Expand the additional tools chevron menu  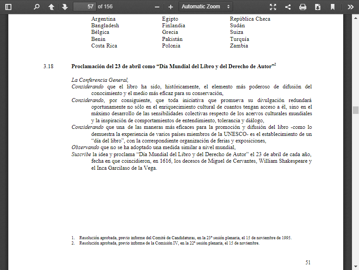click(350, 7)
